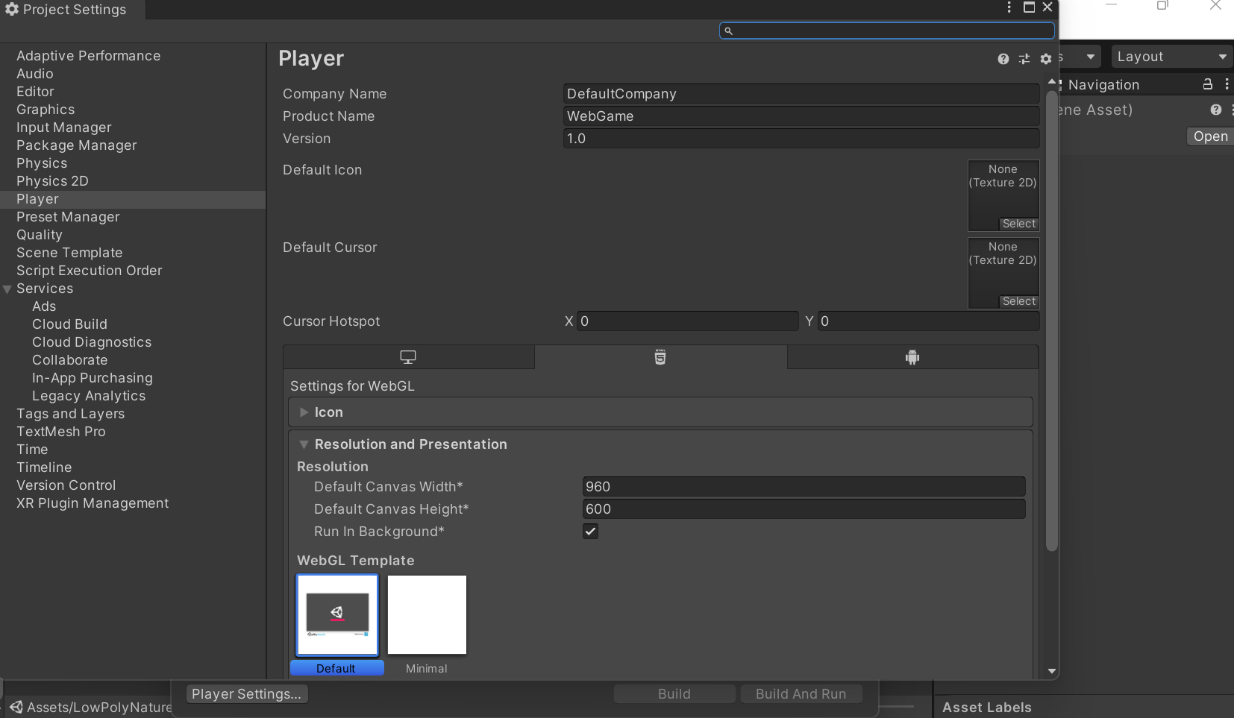The width and height of the screenshot is (1234, 718).
Task: Select the TextMesh Pro category
Action: point(61,432)
